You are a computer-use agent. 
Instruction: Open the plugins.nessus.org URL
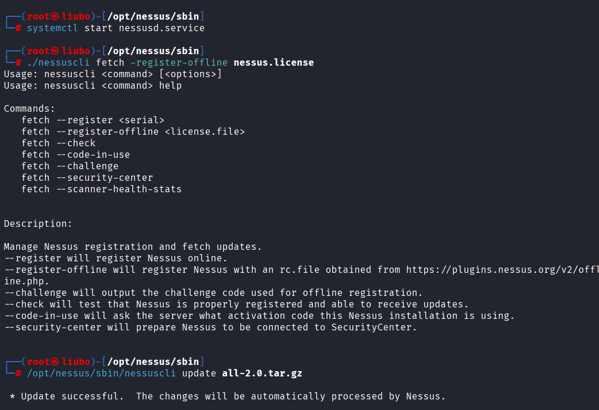coord(502,270)
